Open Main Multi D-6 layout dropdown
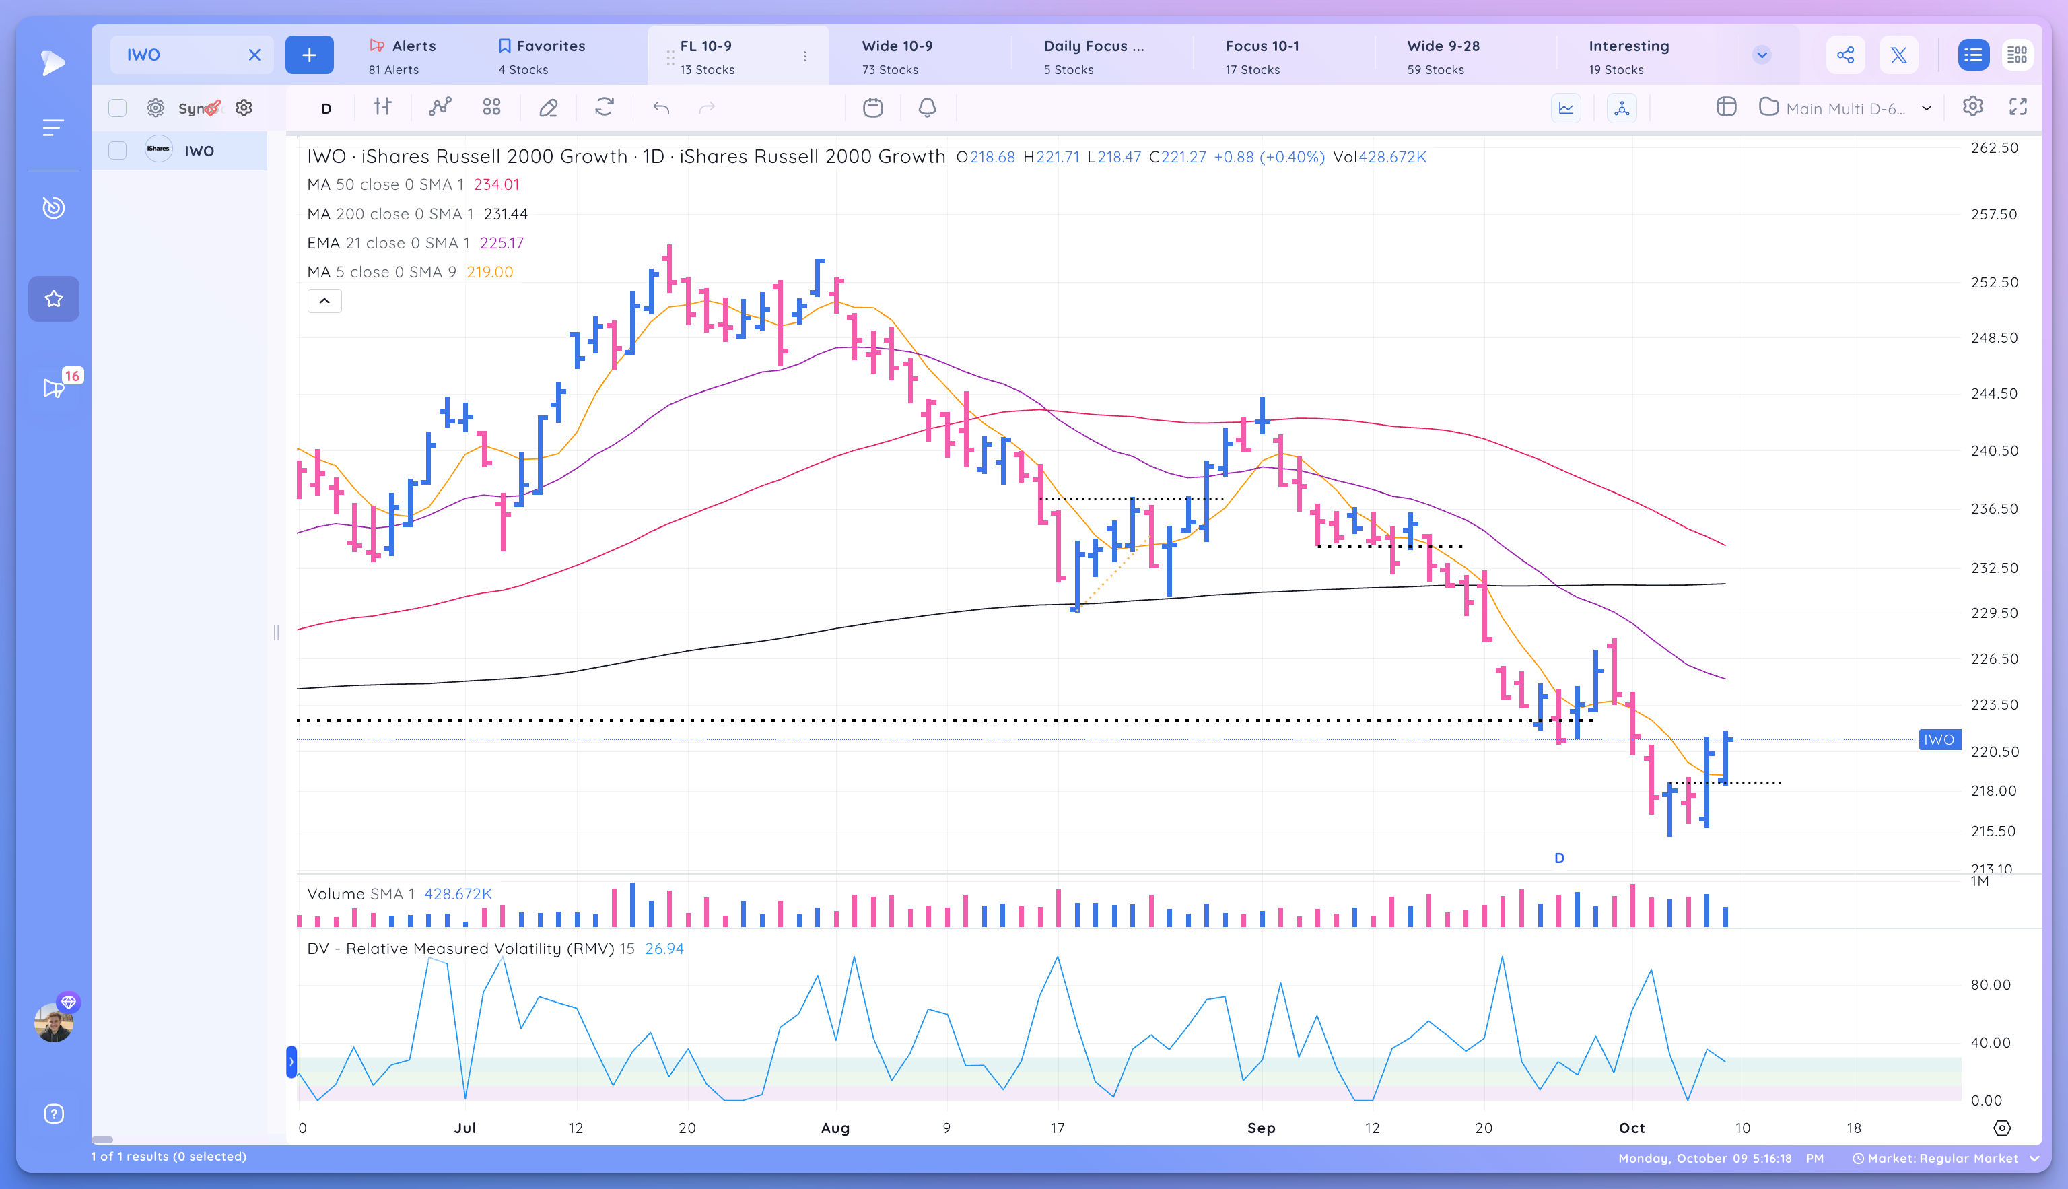This screenshot has height=1189, width=2068. 1846,108
